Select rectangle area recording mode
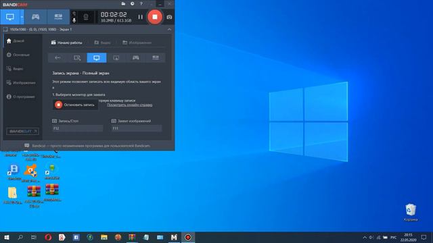 (77, 57)
